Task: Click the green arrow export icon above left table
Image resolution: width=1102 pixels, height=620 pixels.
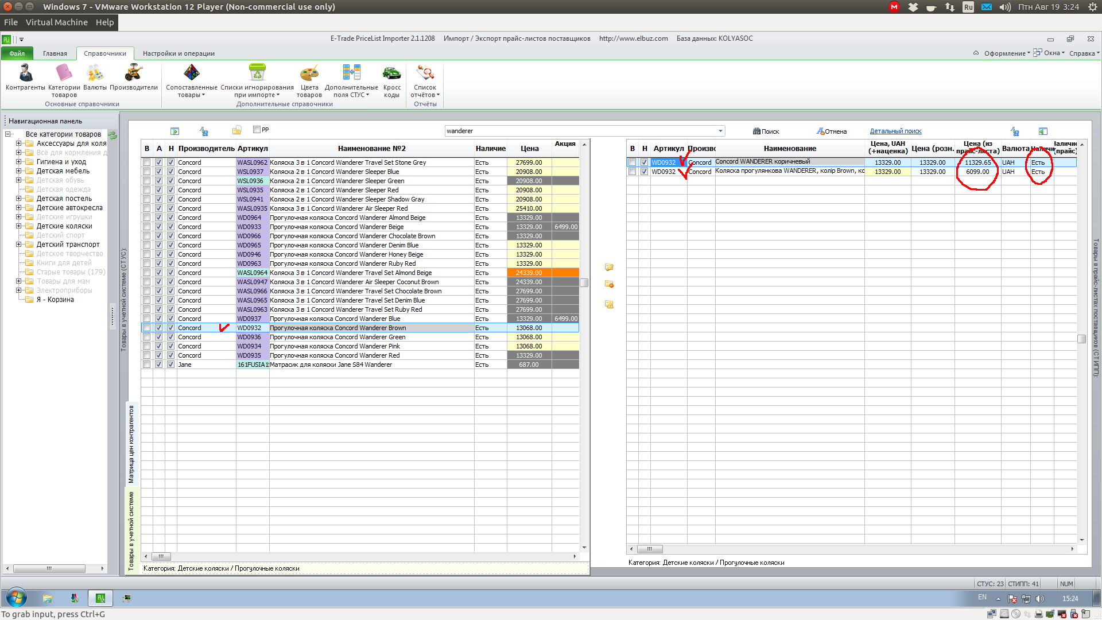Action: 175,131
